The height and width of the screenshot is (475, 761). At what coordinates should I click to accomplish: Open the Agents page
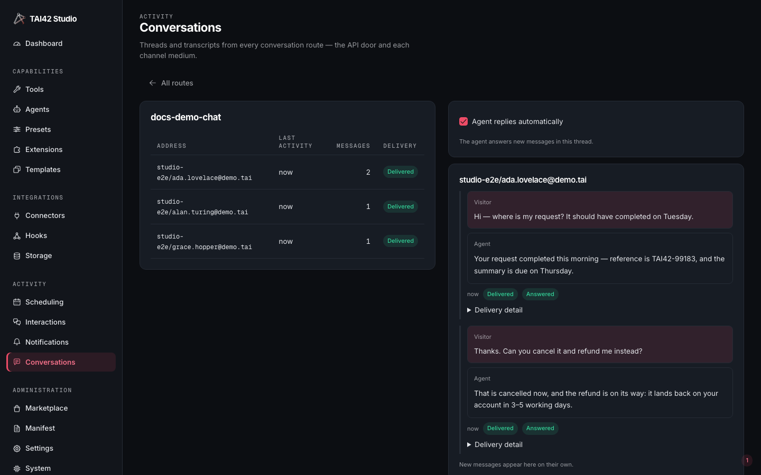[61, 110]
